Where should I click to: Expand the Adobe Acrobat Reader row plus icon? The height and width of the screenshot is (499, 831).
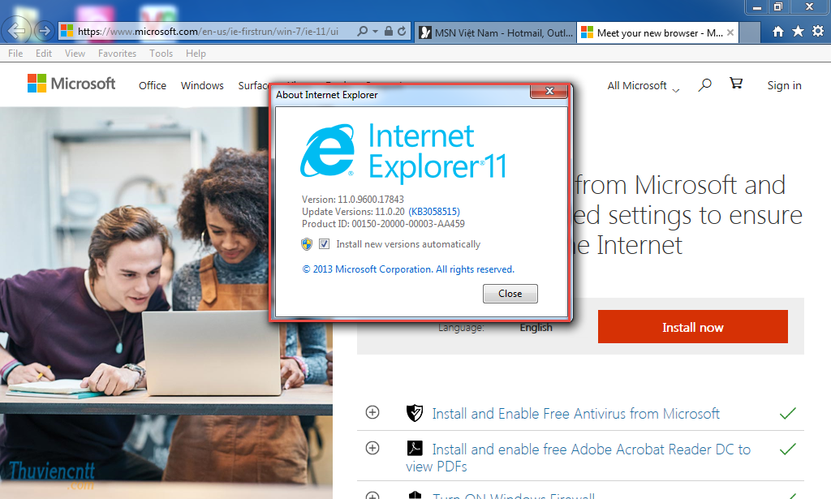[x=372, y=448]
